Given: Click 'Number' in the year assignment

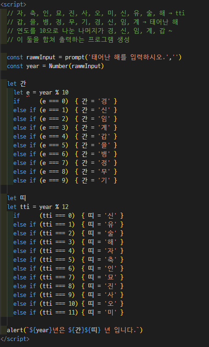Looking at the screenshot, I should point(59,66).
